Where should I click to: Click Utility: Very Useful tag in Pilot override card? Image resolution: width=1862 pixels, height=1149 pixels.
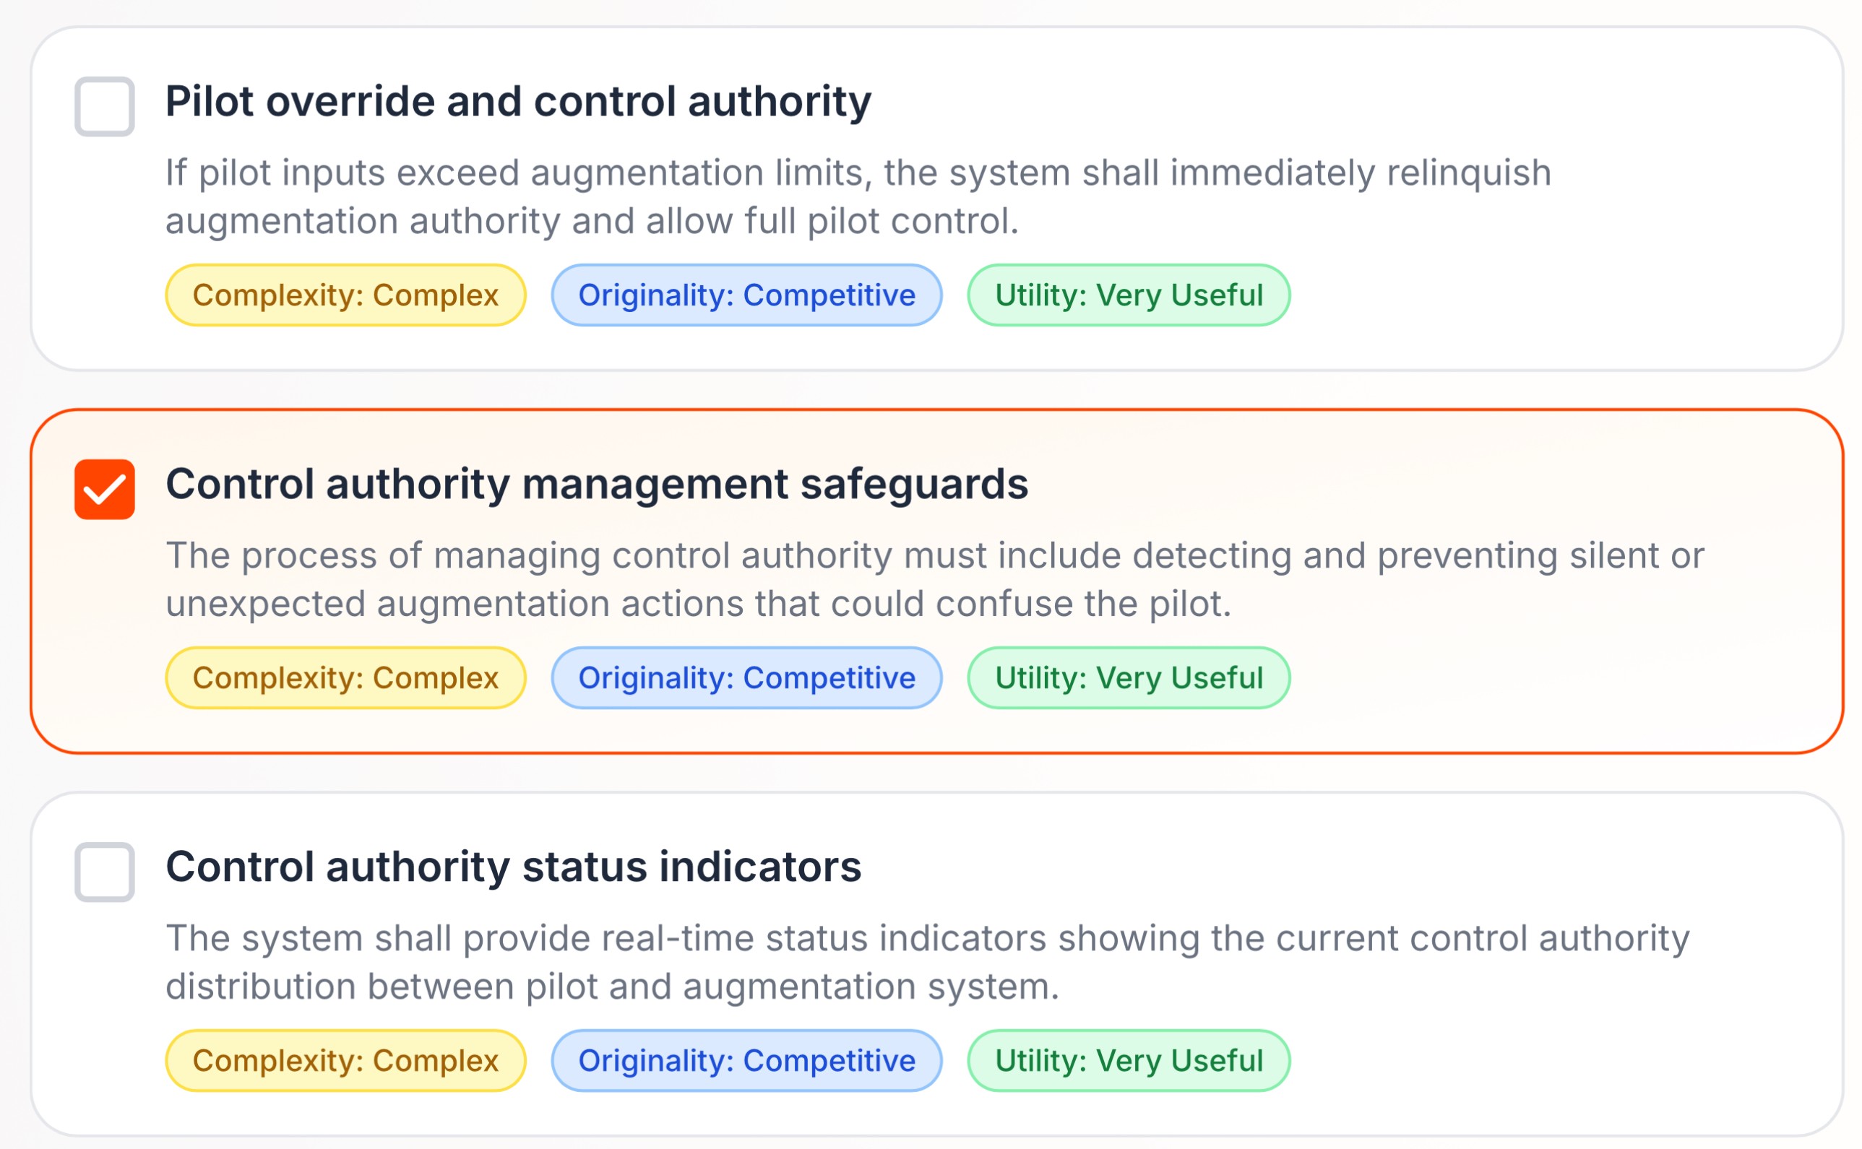(x=1129, y=295)
